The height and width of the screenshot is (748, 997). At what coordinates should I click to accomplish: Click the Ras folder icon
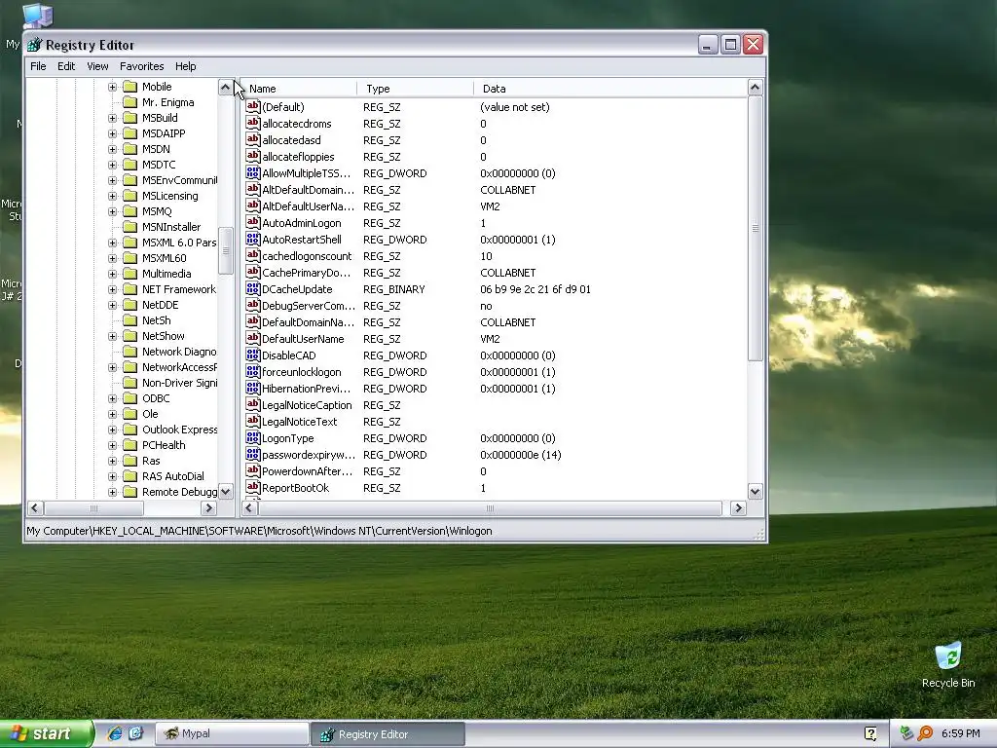pyautogui.click(x=129, y=461)
